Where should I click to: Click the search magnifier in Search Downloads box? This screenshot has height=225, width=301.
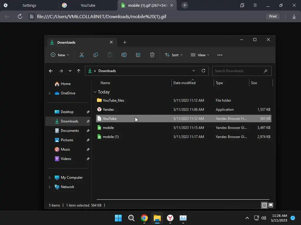(x=265, y=71)
